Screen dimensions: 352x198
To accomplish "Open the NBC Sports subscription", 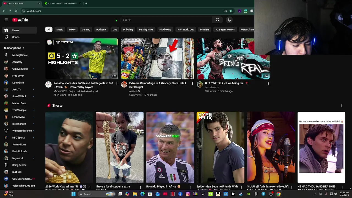I will [19, 137].
